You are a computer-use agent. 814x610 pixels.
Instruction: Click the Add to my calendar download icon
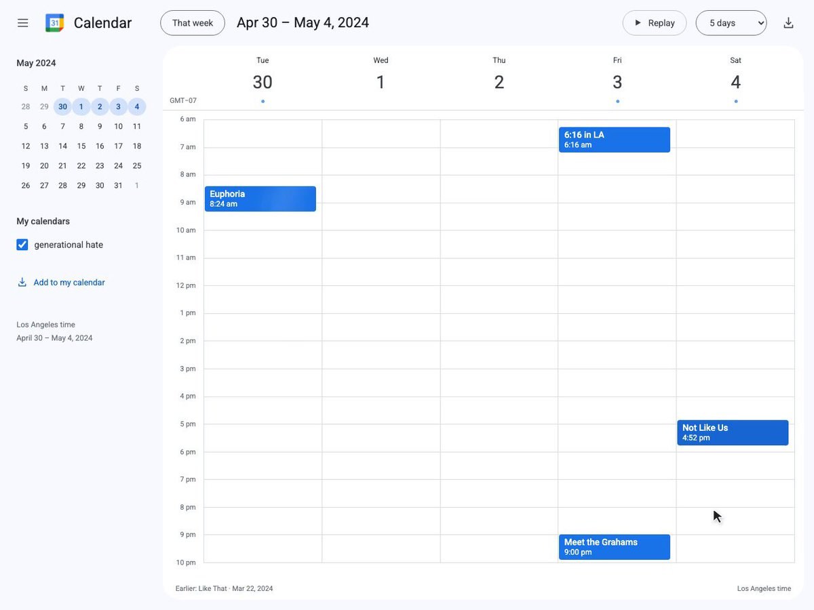pos(22,283)
